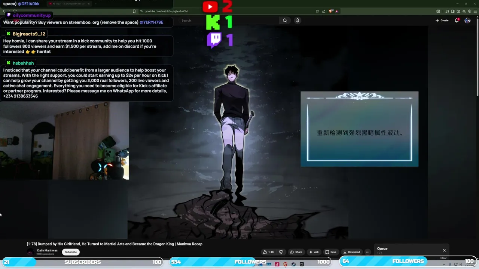Click the share page icon in address bar
This screenshot has width=479, height=269.
(324, 11)
